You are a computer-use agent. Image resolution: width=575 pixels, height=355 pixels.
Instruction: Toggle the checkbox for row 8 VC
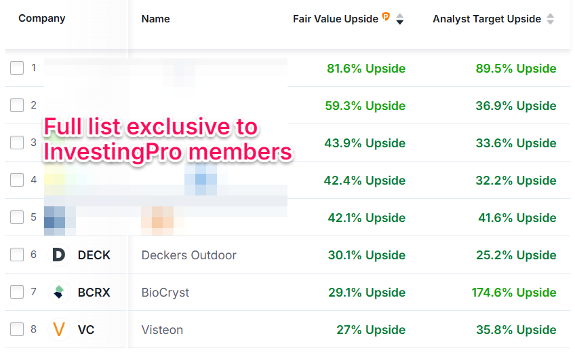click(17, 330)
